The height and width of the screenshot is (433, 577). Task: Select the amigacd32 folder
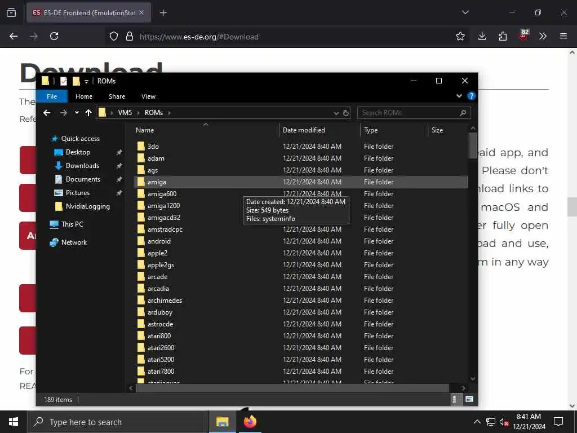[x=164, y=218]
